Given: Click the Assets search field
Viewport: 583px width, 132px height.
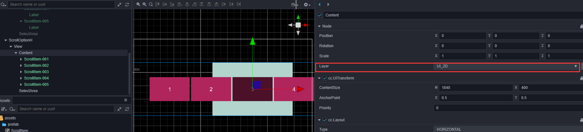Looking at the screenshot, I should [66, 109].
